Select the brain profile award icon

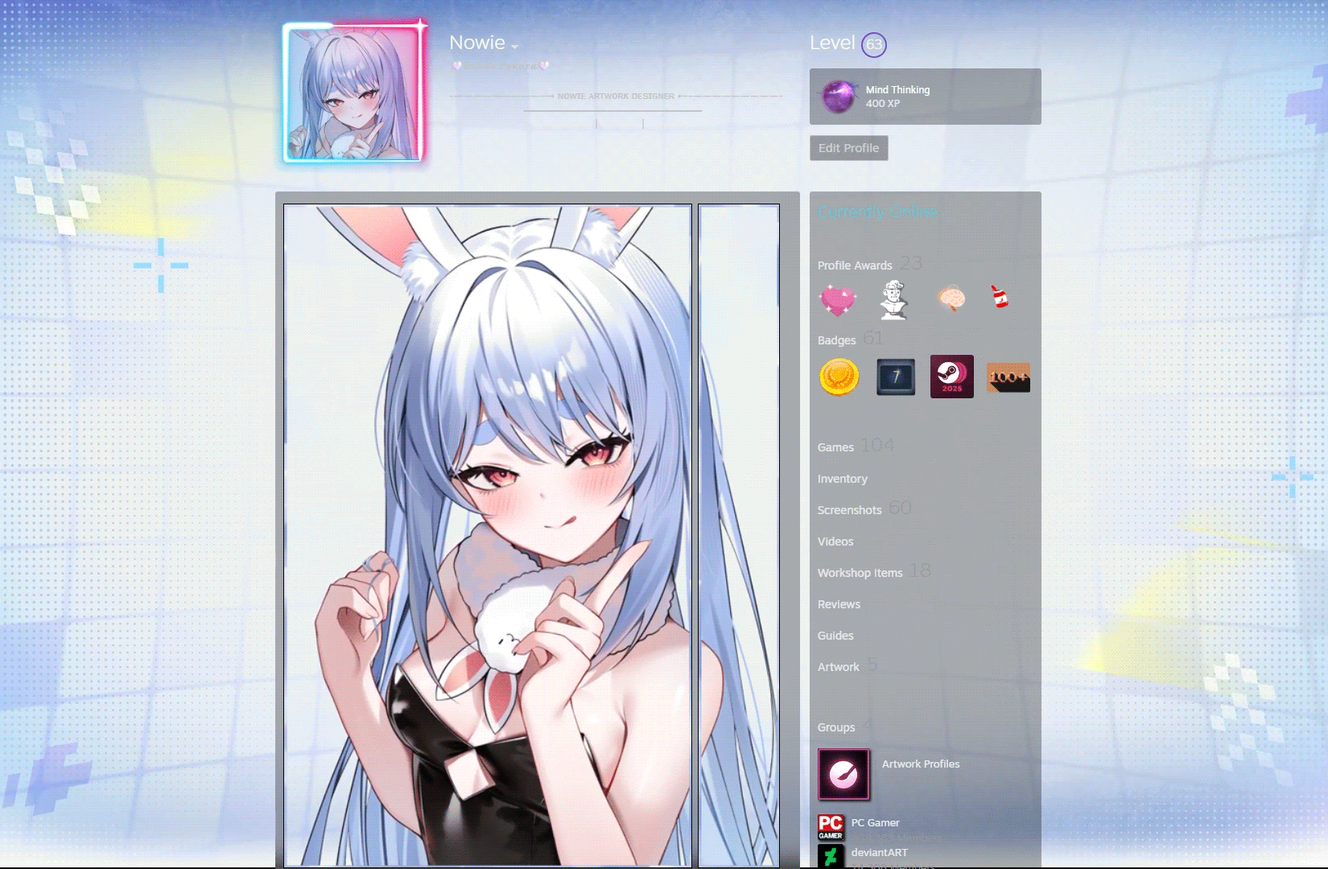(951, 299)
